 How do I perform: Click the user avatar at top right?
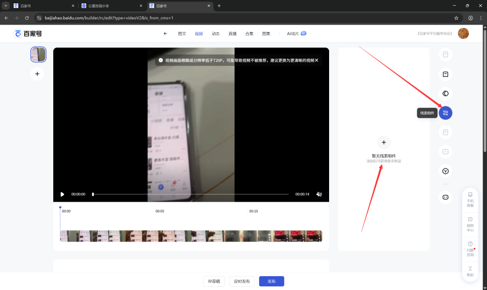(463, 33)
